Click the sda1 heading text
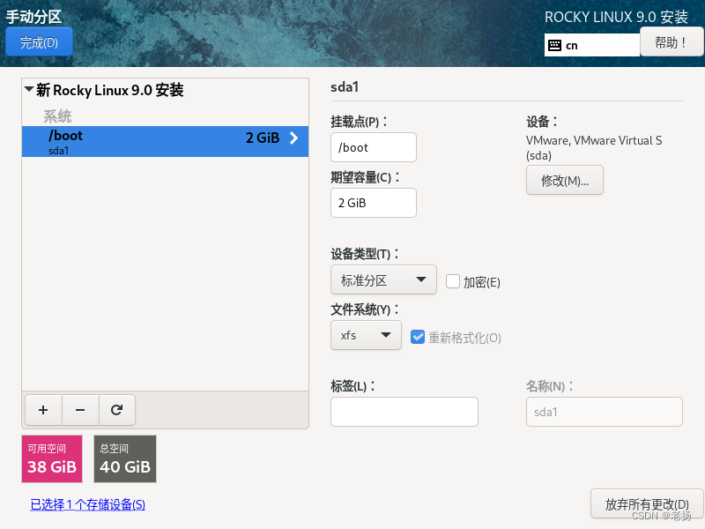Viewport: 705px width, 529px height. [345, 86]
